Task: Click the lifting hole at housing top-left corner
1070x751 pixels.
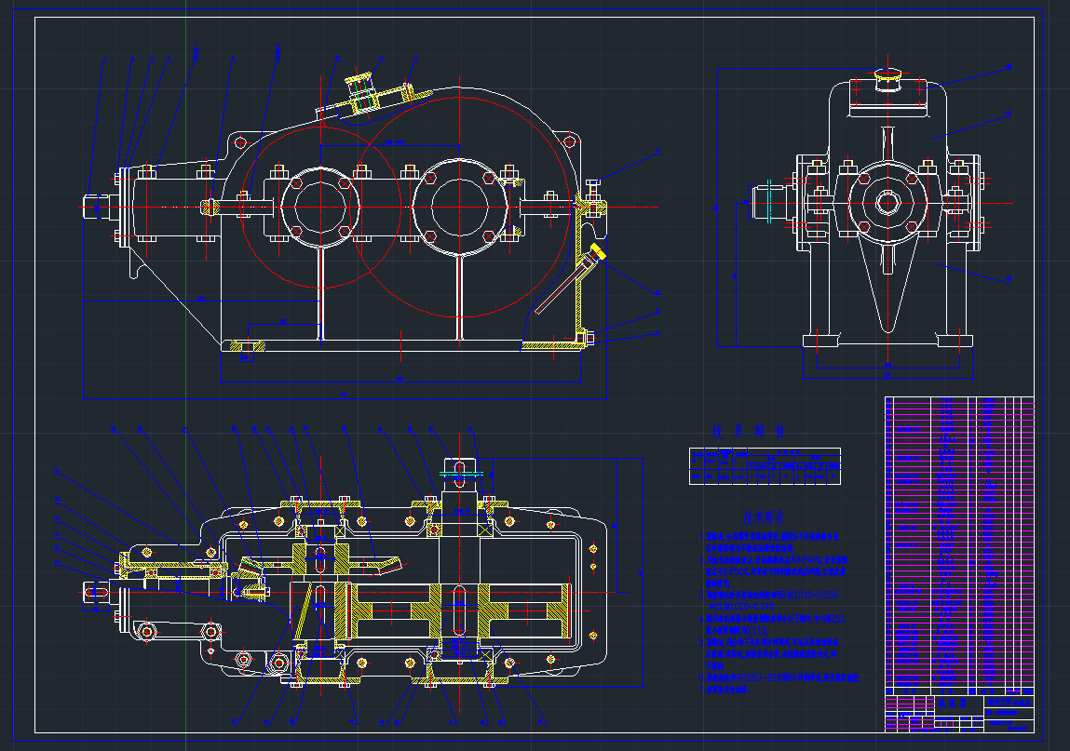Action: pos(241,142)
